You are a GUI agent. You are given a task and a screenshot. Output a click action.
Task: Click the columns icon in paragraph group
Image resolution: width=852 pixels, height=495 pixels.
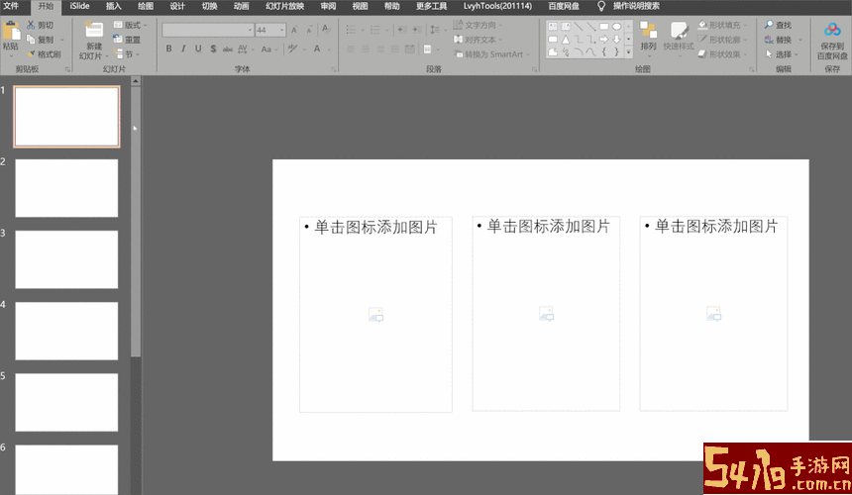[x=428, y=49]
